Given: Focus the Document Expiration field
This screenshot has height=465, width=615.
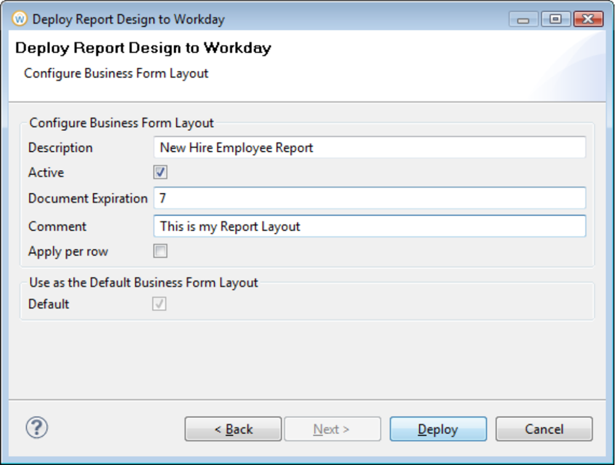Looking at the screenshot, I should [x=370, y=198].
